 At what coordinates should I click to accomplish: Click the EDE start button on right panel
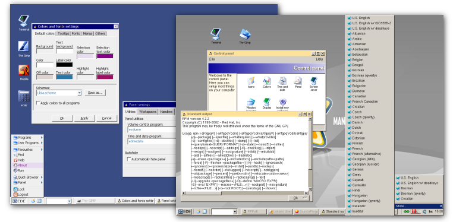[x=185, y=212]
